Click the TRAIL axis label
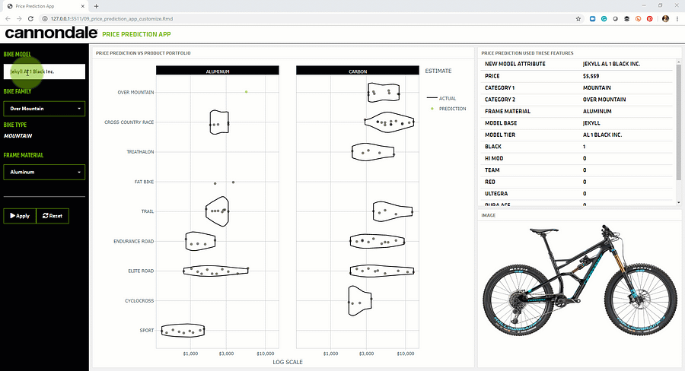This screenshot has width=685, height=371. click(x=147, y=211)
